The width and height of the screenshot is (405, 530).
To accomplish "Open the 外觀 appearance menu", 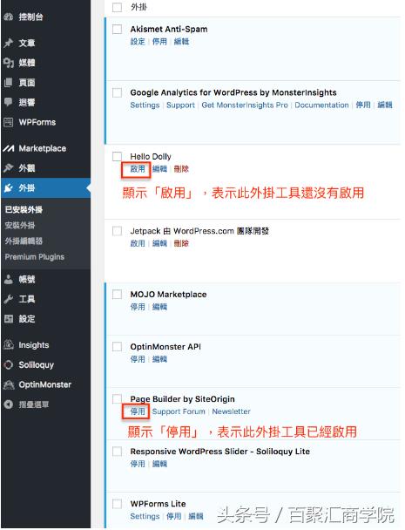I will point(27,167).
